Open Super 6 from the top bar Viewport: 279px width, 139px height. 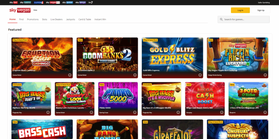coord(38,2)
